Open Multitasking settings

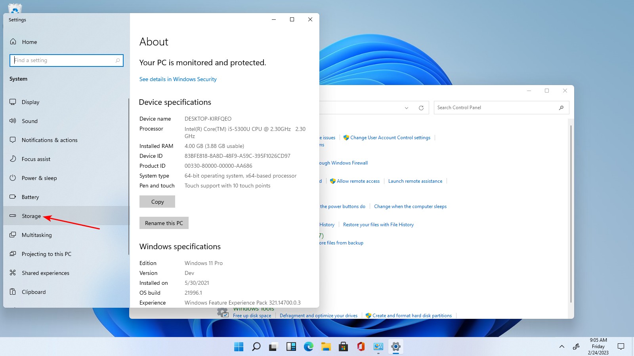[x=66, y=235]
